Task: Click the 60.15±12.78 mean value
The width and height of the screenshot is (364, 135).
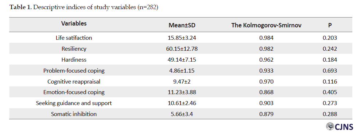Action: 182,49
